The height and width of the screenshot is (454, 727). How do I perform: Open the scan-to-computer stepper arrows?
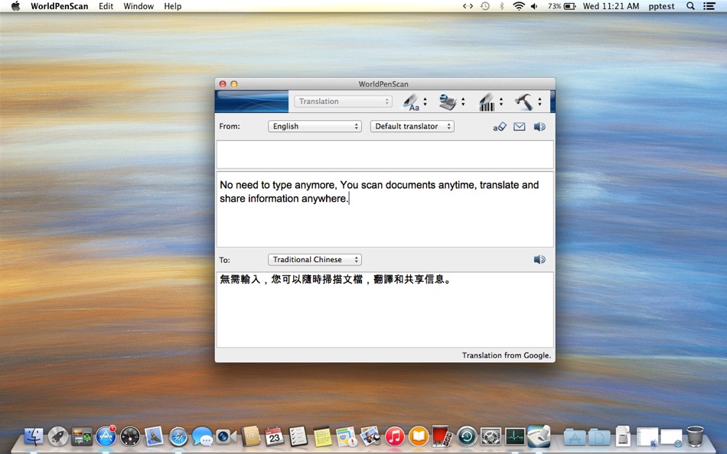tap(463, 102)
